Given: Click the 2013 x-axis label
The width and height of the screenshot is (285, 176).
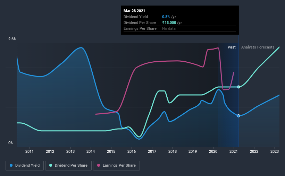Looking at the screenshot, I should tap(70, 151).
